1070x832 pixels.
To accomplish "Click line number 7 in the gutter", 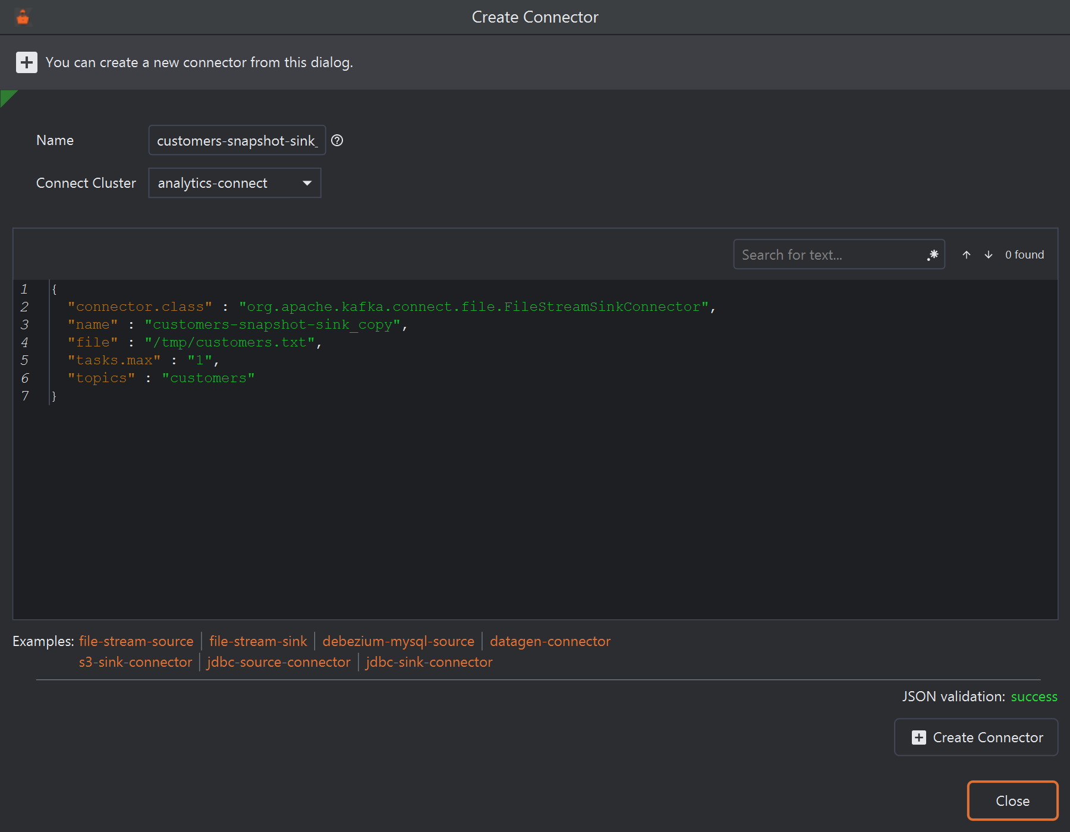I will 25,396.
